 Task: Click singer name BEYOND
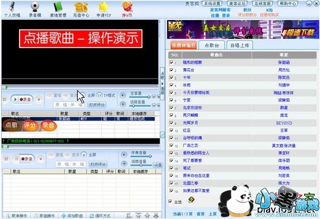(284, 123)
